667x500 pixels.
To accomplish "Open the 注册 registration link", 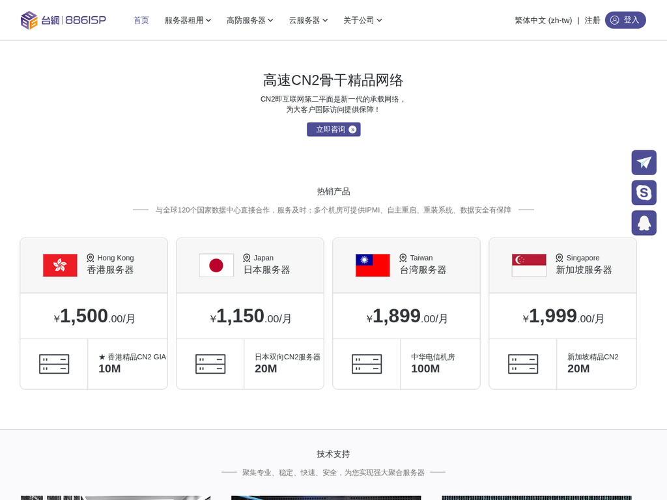I will 592,20.
